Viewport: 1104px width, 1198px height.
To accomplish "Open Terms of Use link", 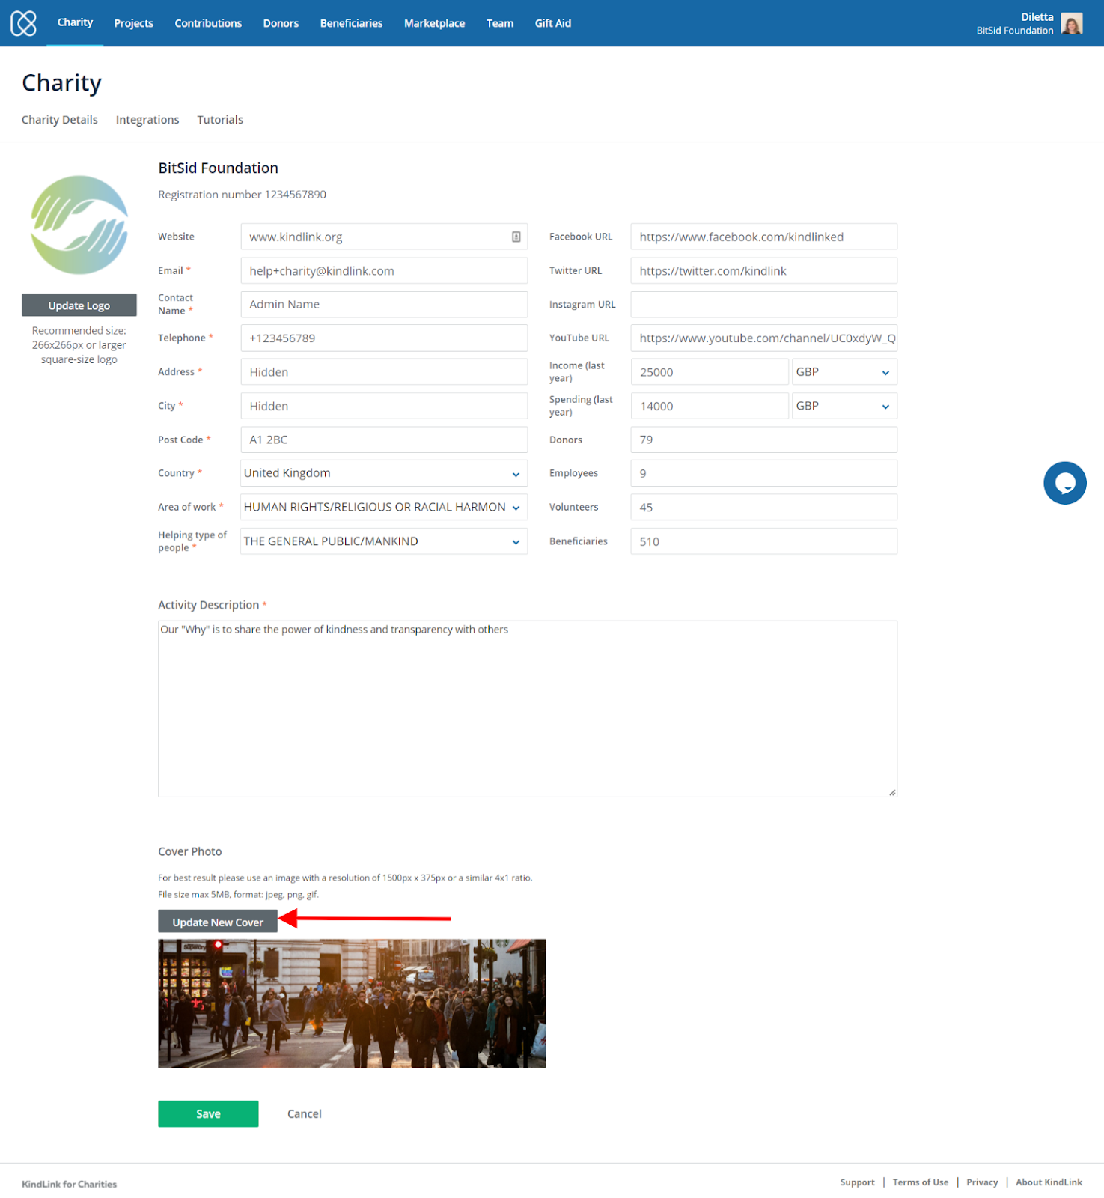I will pos(921,1182).
